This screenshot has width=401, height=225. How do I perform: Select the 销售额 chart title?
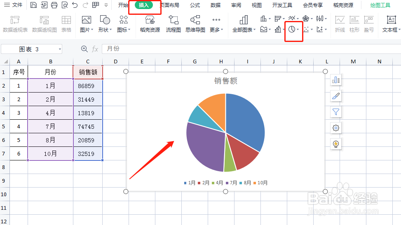point(225,81)
